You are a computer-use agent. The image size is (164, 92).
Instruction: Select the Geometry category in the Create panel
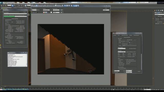[156, 13]
